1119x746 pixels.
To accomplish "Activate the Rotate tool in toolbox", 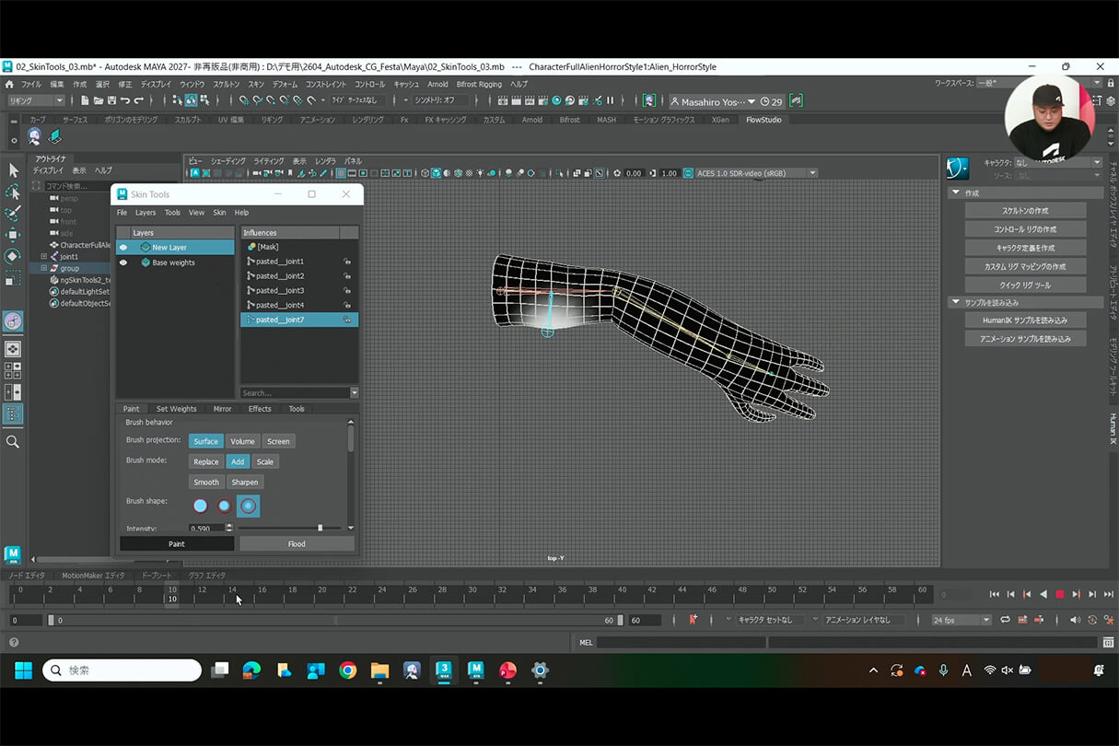I will point(13,255).
